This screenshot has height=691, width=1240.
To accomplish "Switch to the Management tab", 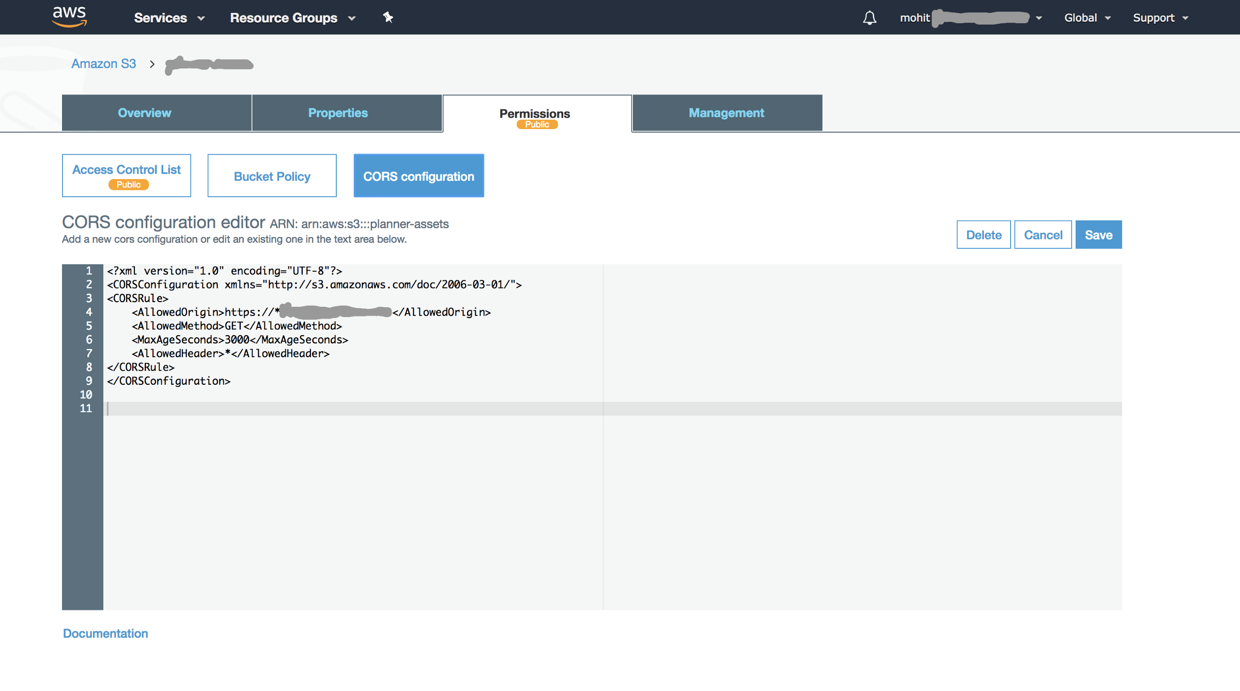I will click(727, 113).
